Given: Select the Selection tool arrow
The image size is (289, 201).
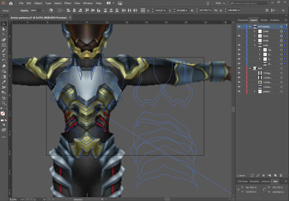Looking at the screenshot, I should (4, 23).
